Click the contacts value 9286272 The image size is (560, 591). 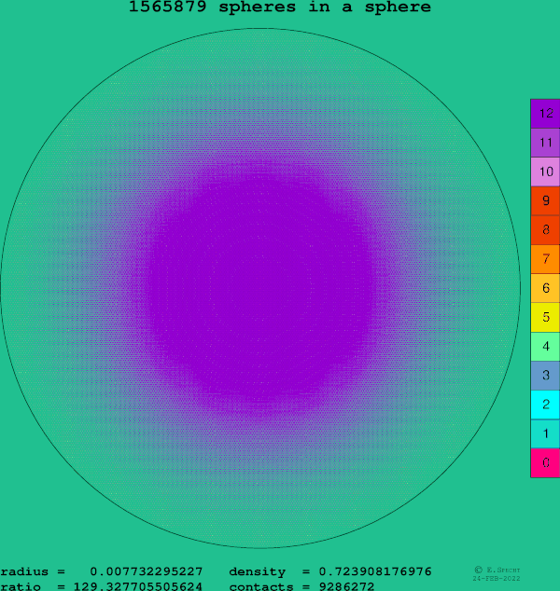pyautogui.click(x=346, y=586)
